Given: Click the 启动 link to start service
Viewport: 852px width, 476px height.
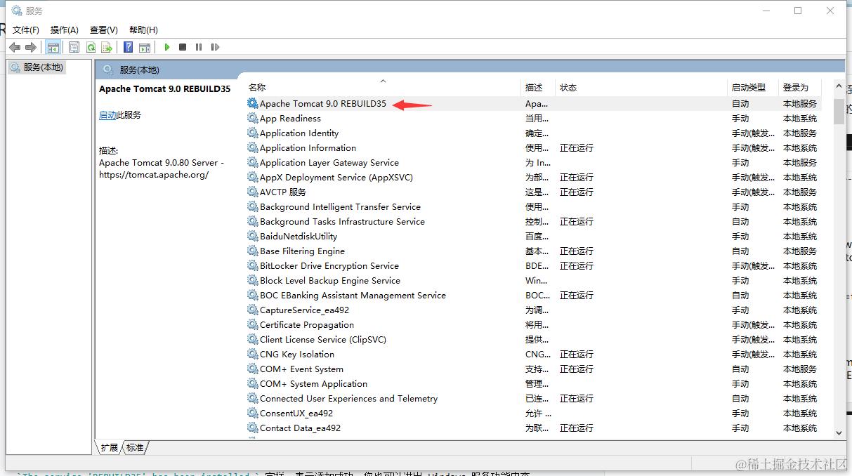Looking at the screenshot, I should pos(107,115).
